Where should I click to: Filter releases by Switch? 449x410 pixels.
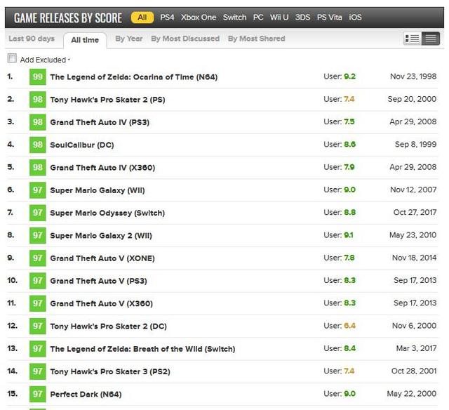click(x=234, y=17)
